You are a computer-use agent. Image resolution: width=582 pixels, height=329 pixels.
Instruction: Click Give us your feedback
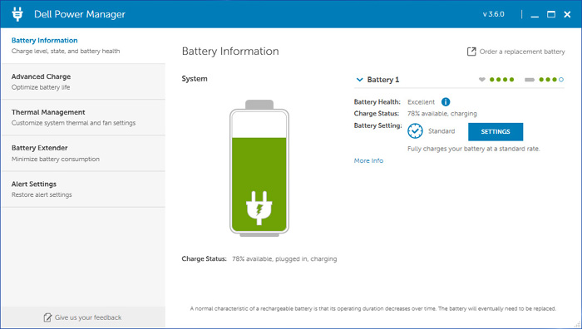tap(88, 317)
